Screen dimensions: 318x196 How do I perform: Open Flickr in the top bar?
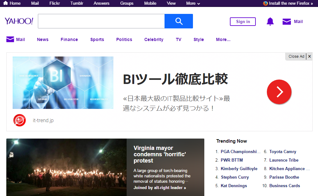coord(55,3)
